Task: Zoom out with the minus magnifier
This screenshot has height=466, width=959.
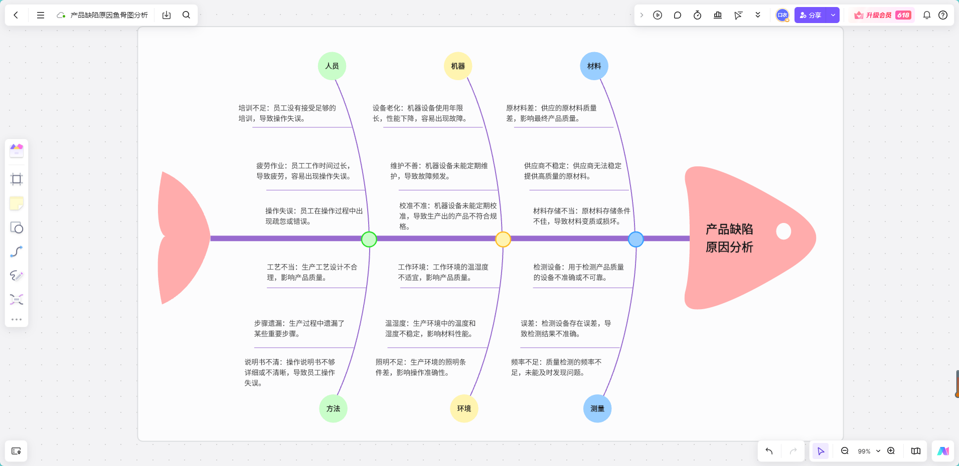Action: 845,451
